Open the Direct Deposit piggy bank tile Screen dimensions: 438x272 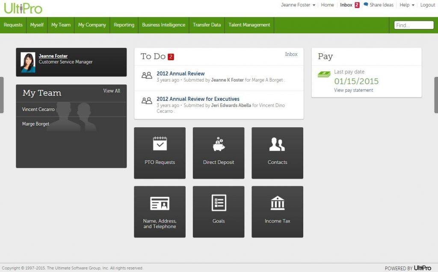[x=219, y=152]
